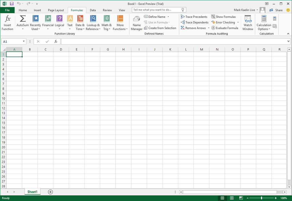This screenshot has width=292, height=201.
Task: Open the Insert Function dialog
Action: 7,23
